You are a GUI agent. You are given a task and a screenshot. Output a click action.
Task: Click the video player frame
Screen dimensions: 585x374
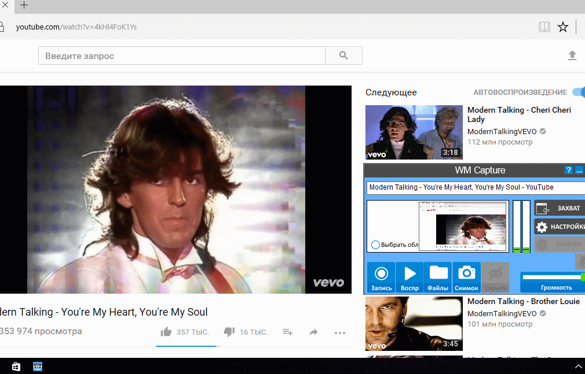[175, 190]
